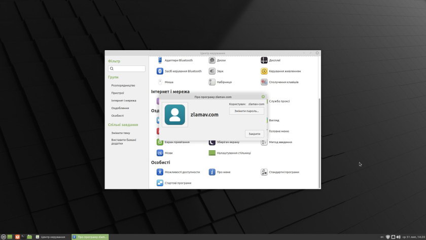Screen dimensions: 426x240
Task: Open the clock calendar in the panel
Action: [413, 237]
